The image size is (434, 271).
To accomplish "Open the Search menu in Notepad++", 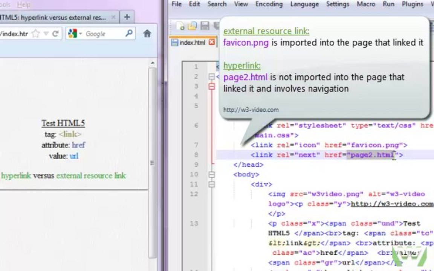I will [x=217, y=4].
